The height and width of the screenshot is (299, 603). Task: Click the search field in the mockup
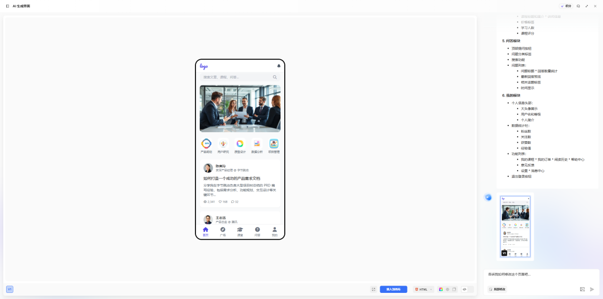240,77
